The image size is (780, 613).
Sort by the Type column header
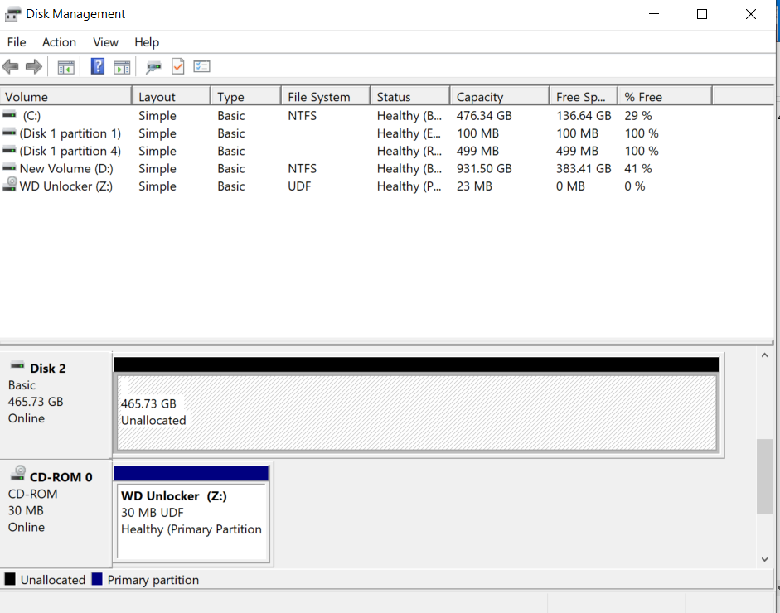(x=246, y=96)
